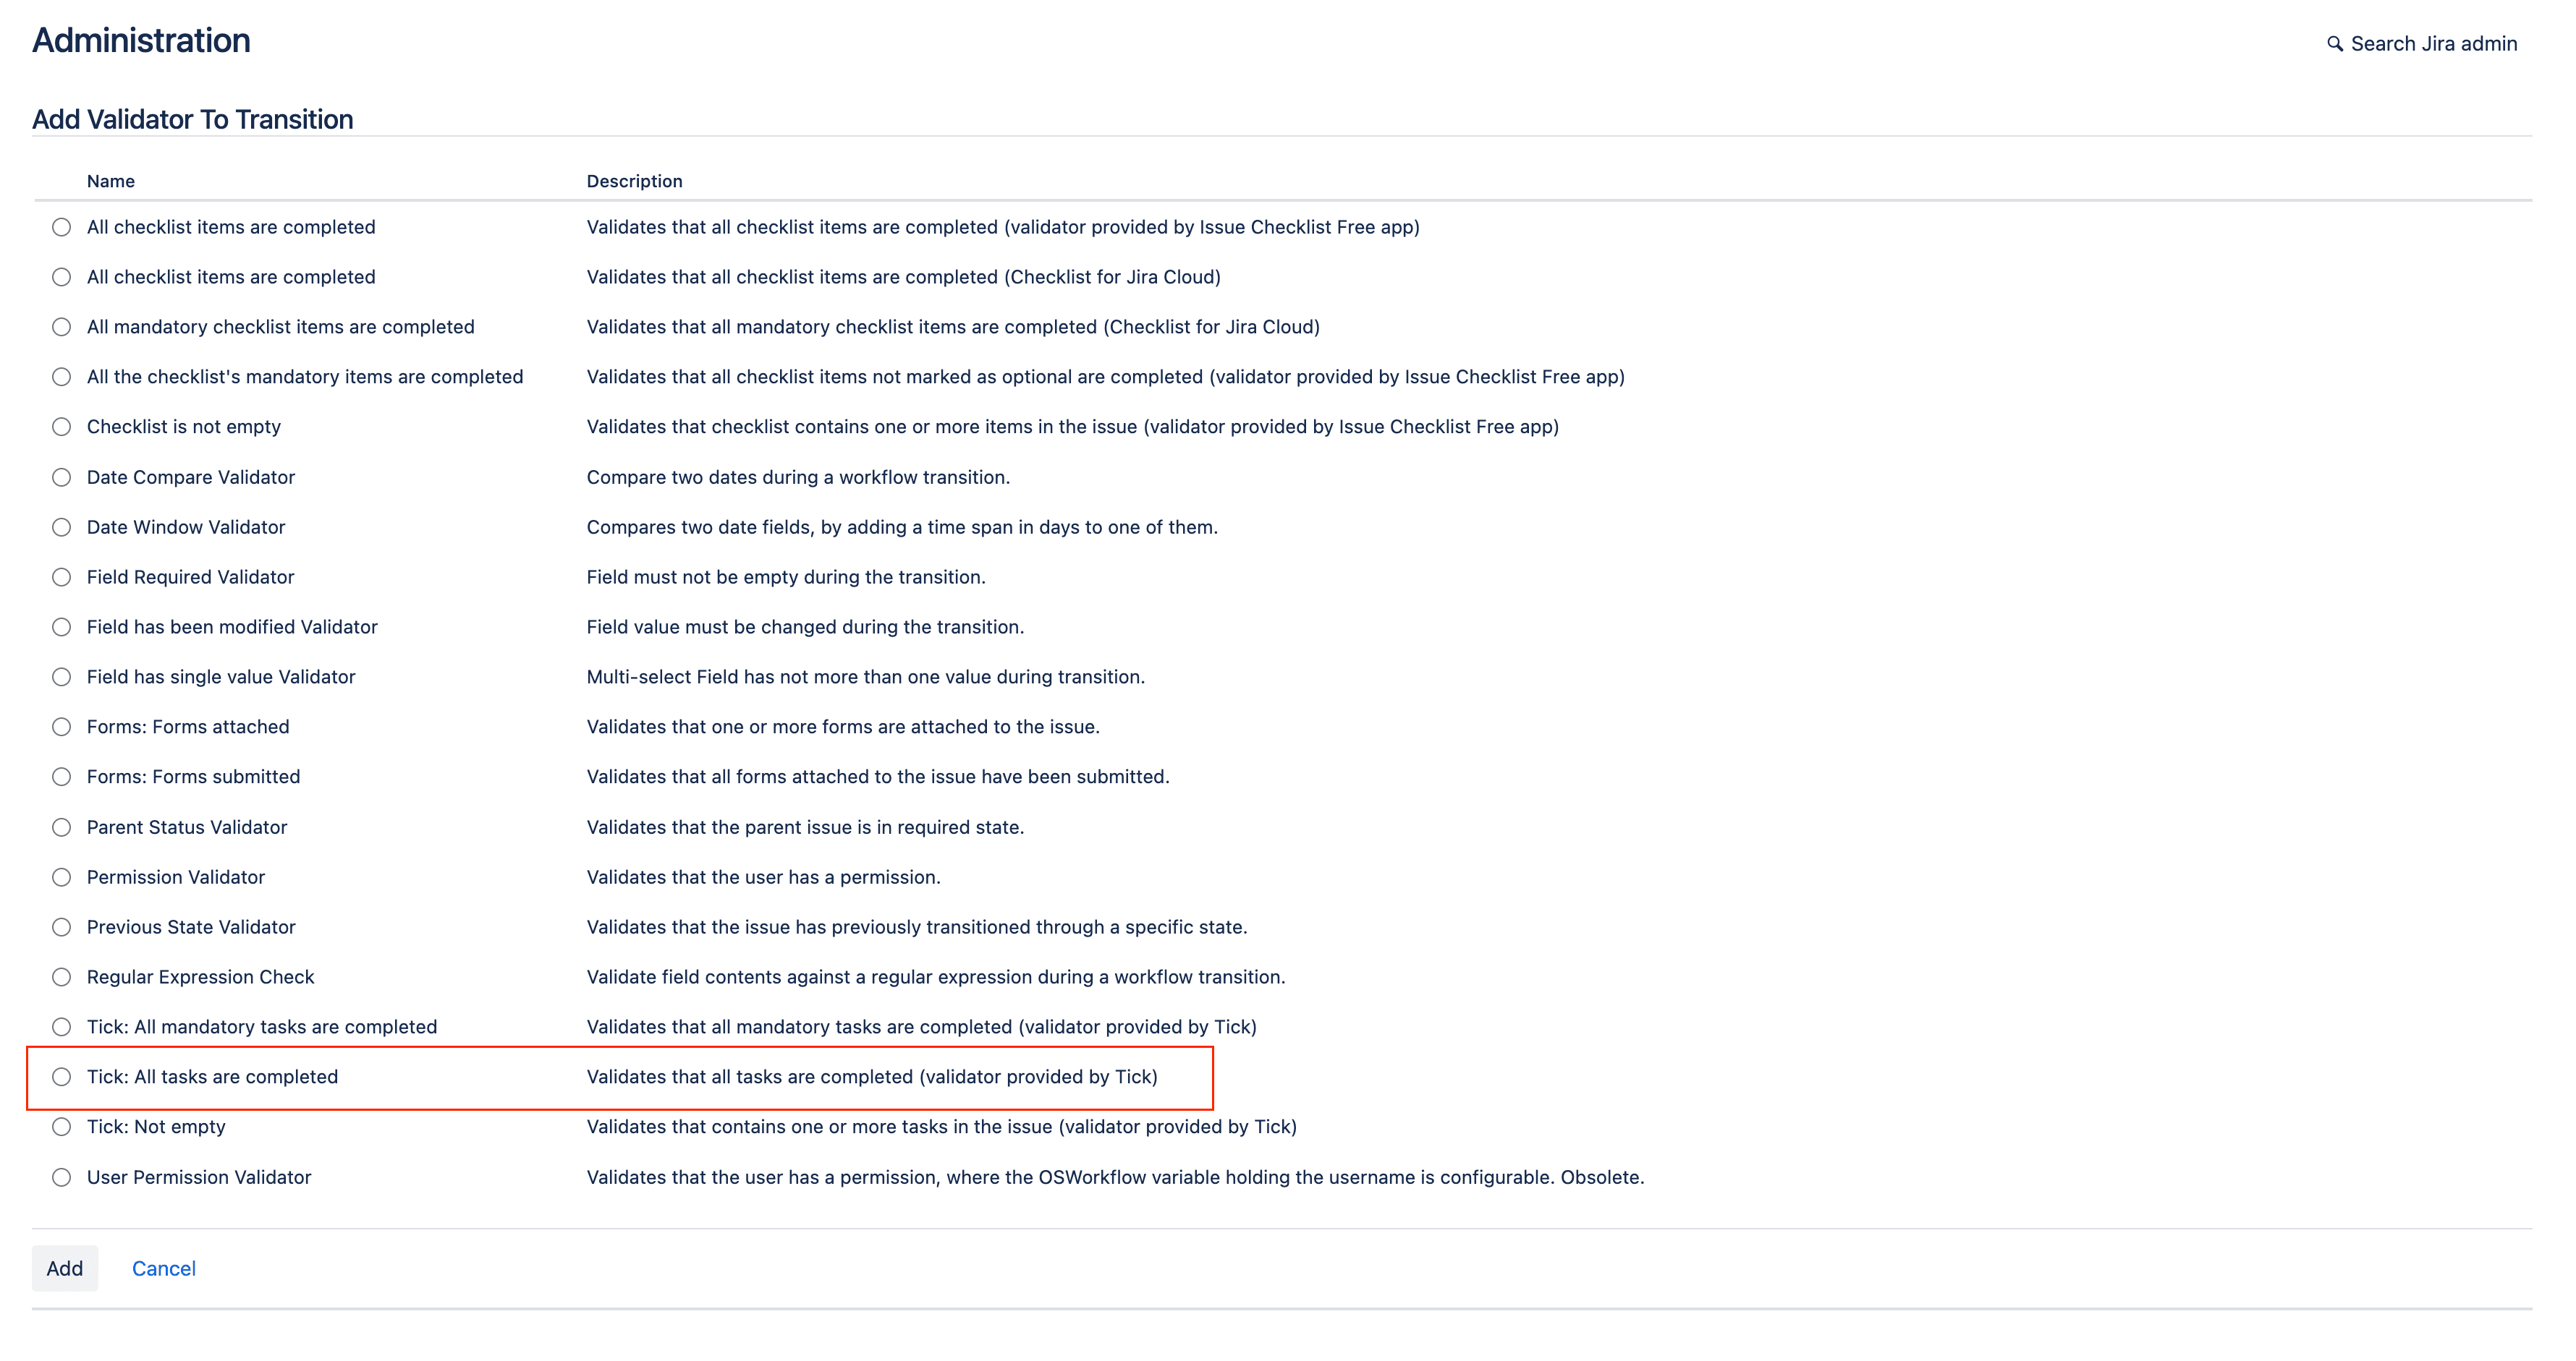Select 'Tick: All tasks are completed' radio

click(x=62, y=1076)
